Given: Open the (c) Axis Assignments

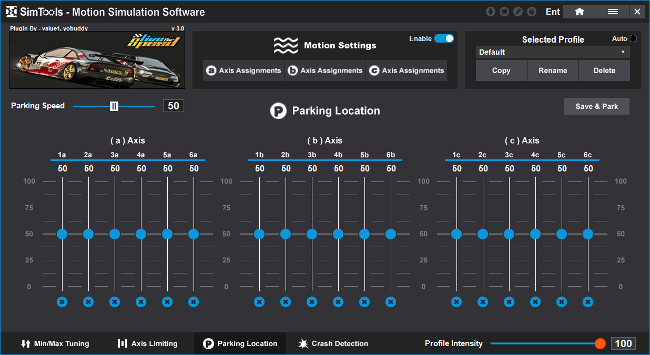Looking at the screenshot, I should pyautogui.click(x=407, y=70).
